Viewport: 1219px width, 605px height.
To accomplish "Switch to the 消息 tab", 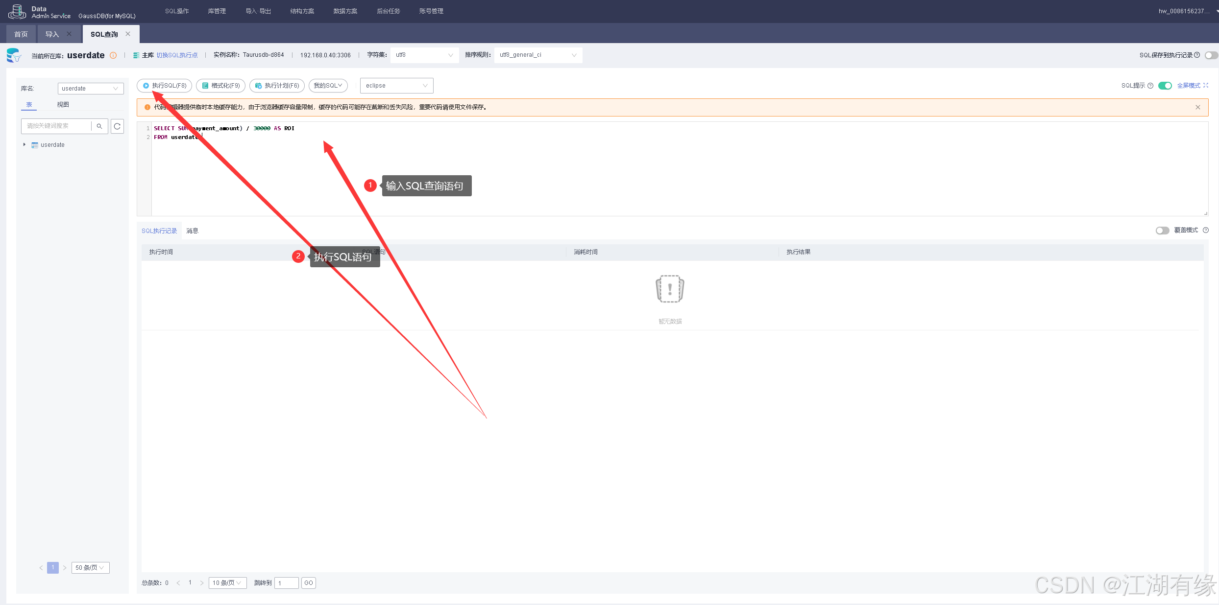I will [x=192, y=231].
